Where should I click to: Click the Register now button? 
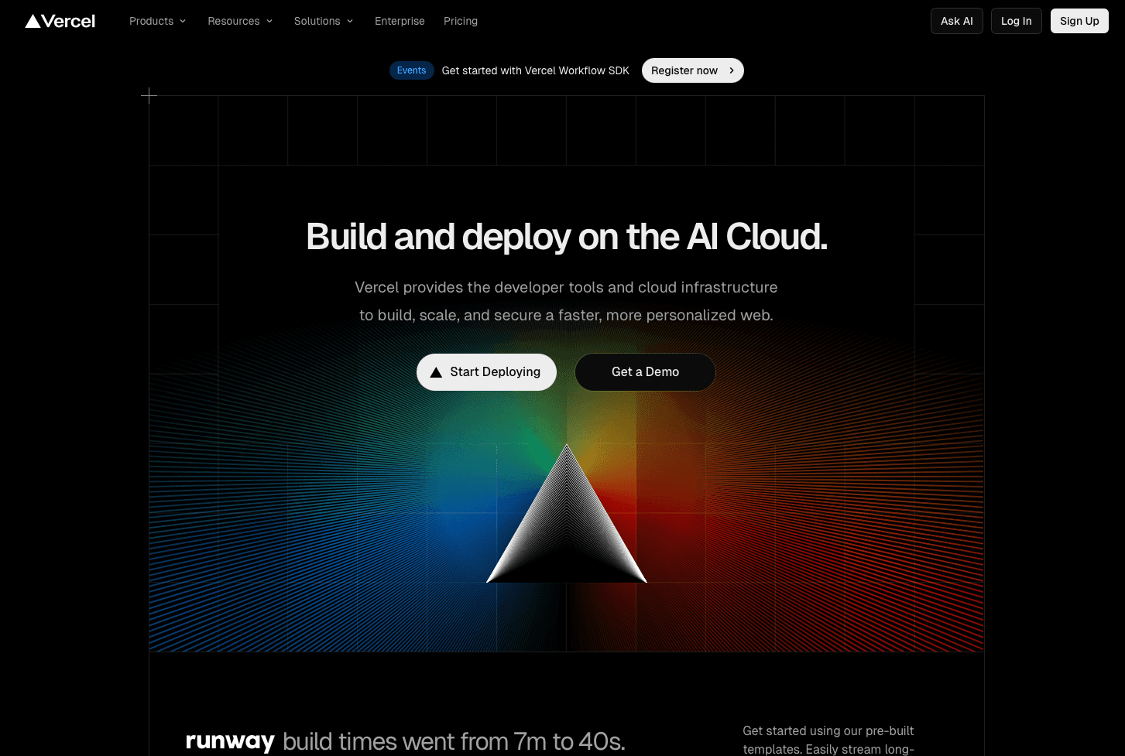pos(693,70)
